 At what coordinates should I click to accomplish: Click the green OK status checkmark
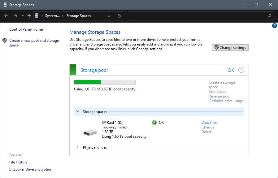coord(154,123)
